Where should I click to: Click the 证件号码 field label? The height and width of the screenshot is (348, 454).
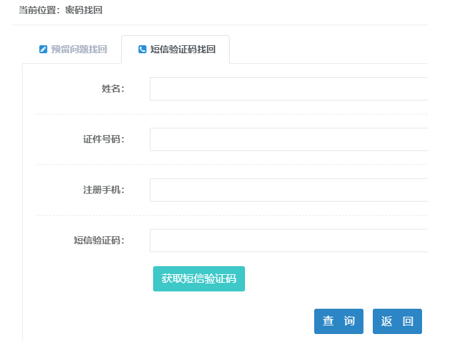click(x=103, y=139)
